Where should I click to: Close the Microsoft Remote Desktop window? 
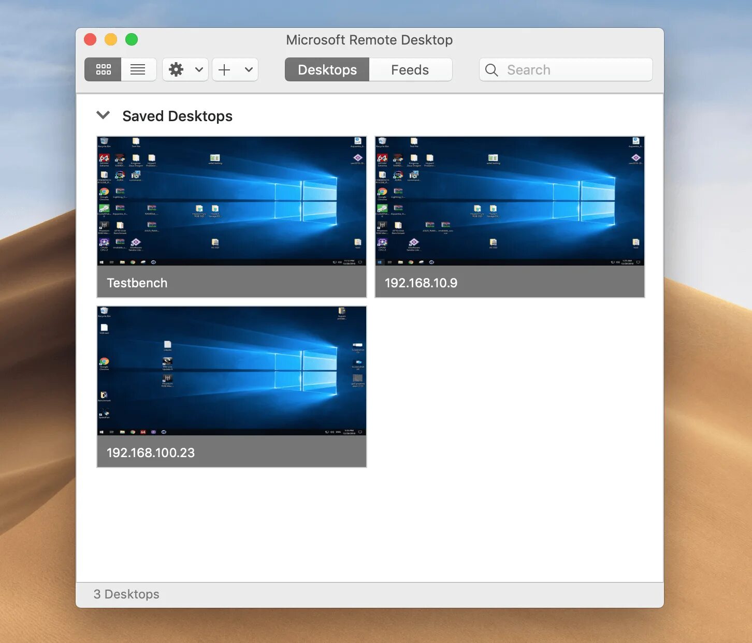point(90,39)
